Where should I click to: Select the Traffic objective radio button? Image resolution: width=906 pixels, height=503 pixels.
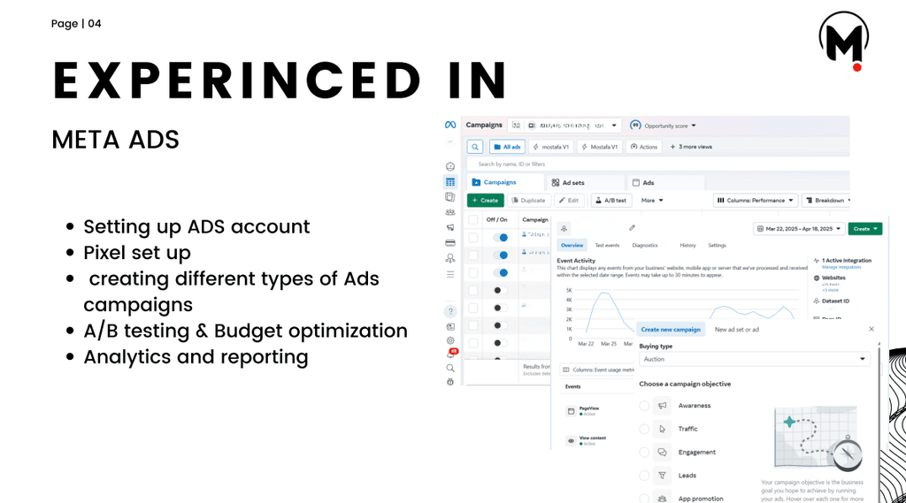[x=644, y=429]
